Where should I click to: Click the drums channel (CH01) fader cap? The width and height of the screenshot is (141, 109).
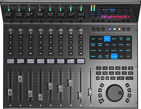click(x=10, y=92)
